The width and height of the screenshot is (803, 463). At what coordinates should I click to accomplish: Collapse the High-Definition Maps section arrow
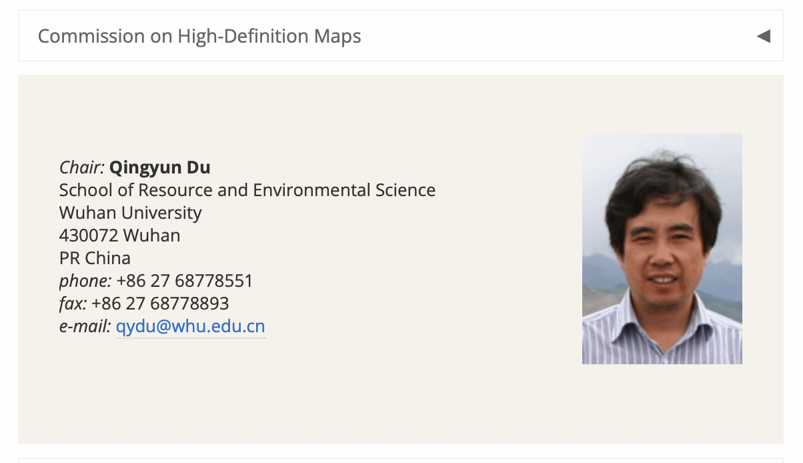(764, 36)
